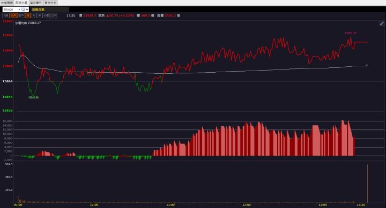Click the plus icon next to the symbol search
Viewport: 386px width, 208px height.
[27, 9]
